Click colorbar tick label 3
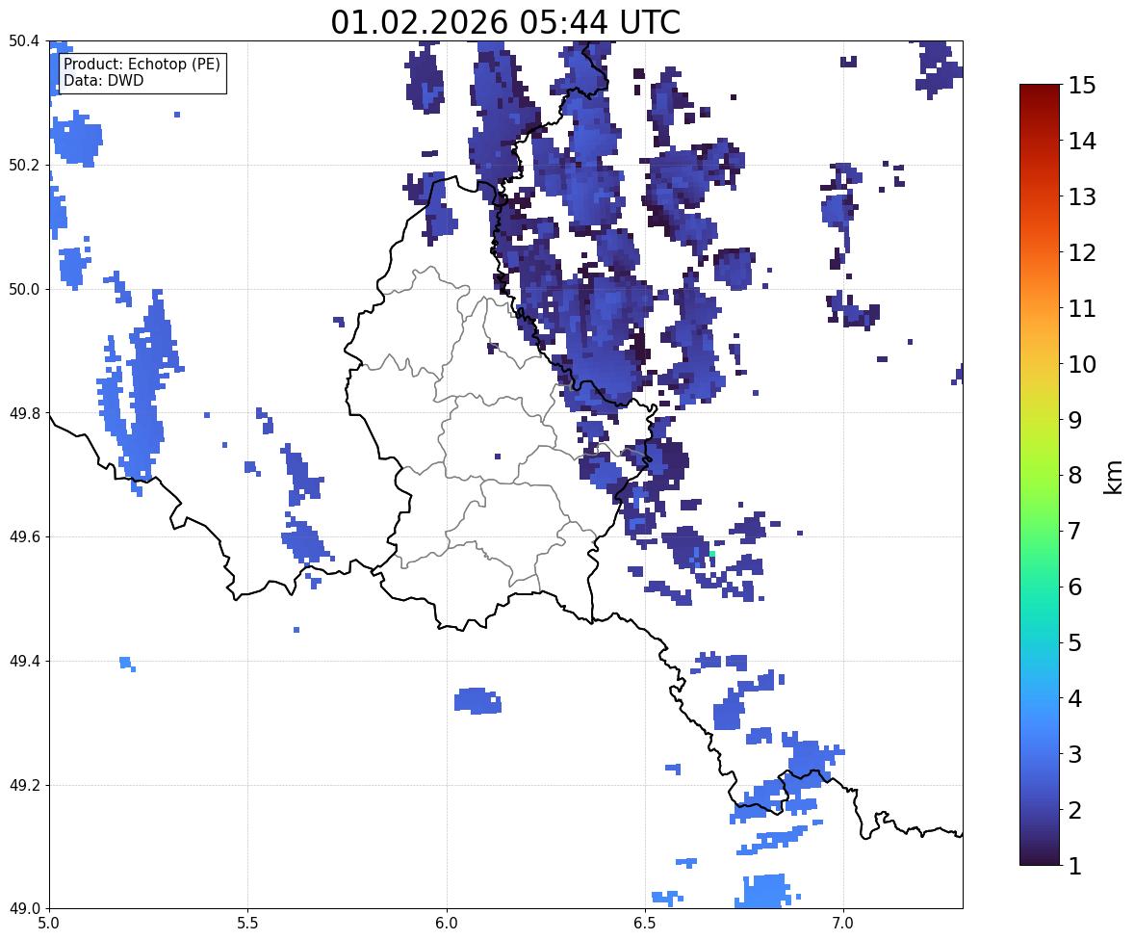Viewport: 1134px width, 940px height. click(x=1075, y=754)
